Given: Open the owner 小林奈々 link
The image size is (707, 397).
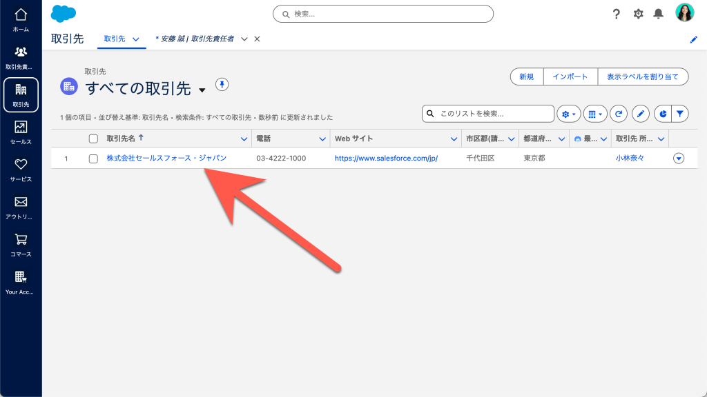Looking at the screenshot, I should point(630,159).
